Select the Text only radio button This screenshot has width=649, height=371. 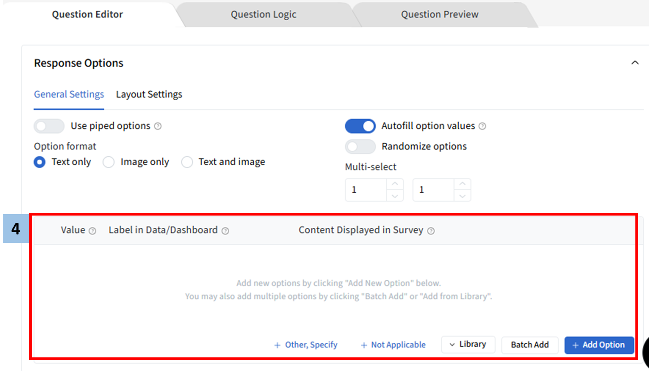point(40,162)
